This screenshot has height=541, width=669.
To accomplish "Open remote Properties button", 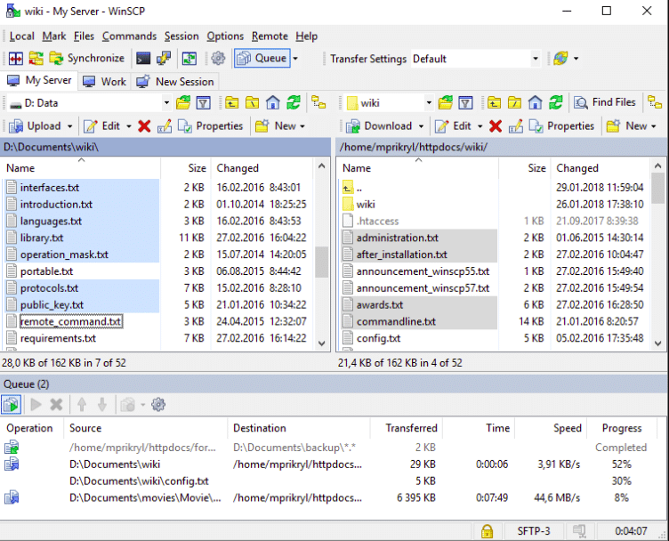I will pos(561,125).
